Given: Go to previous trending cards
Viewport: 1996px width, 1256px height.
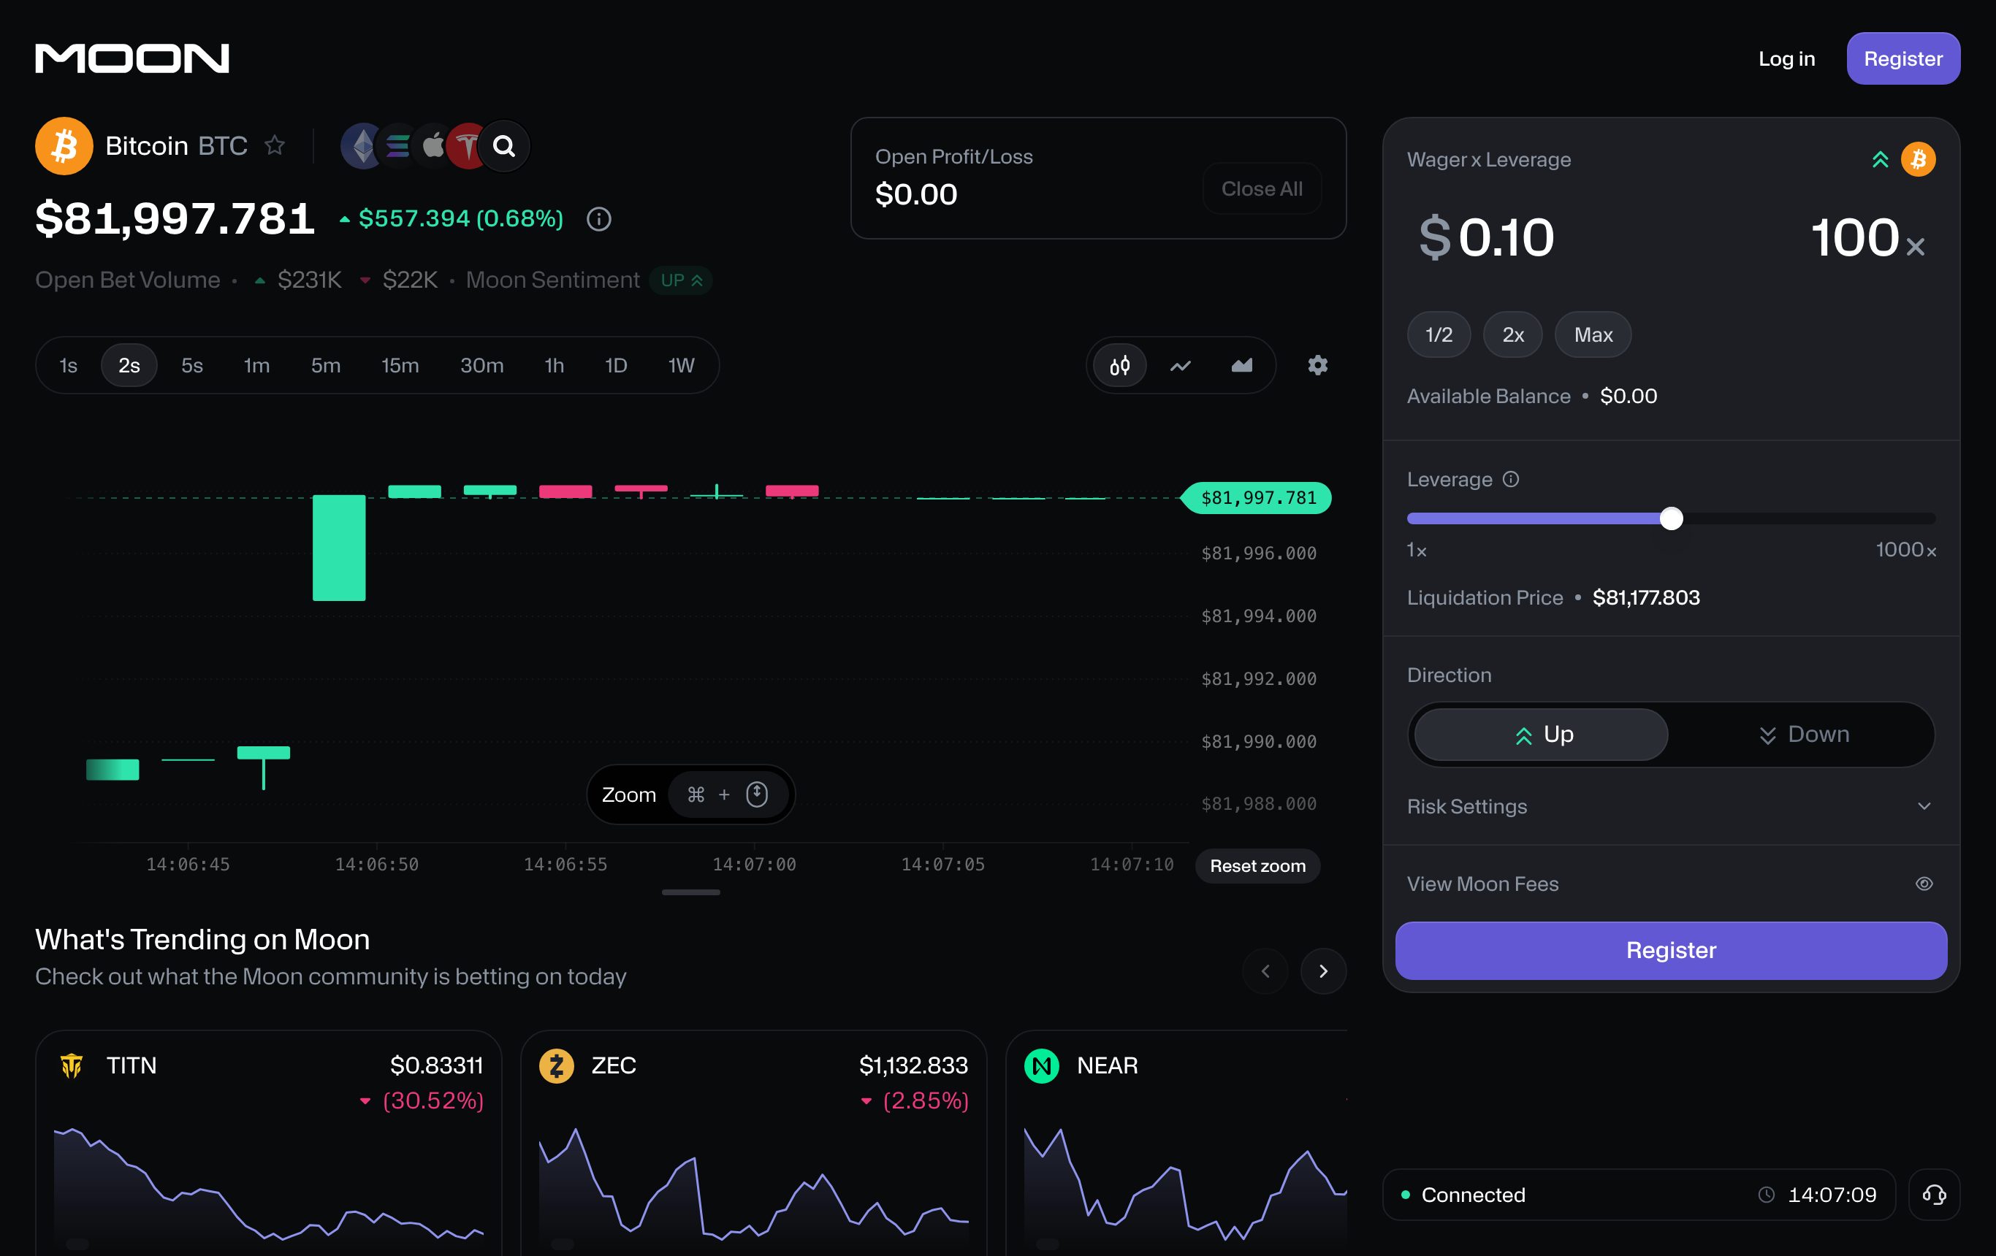Looking at the screenshot, I should (1265, 971).
